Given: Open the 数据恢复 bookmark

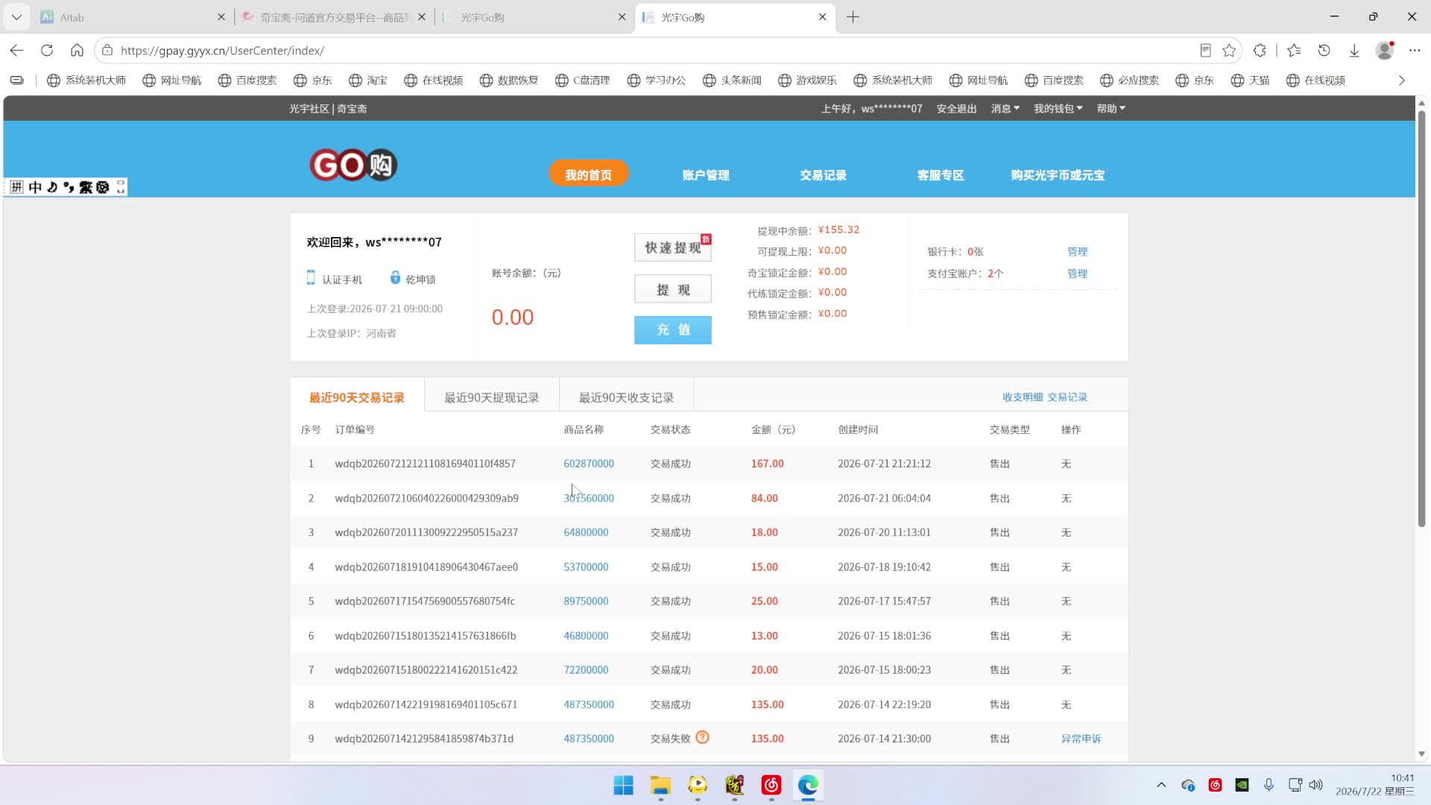Looking at the screenshot, I should click(x=509, y=80).
